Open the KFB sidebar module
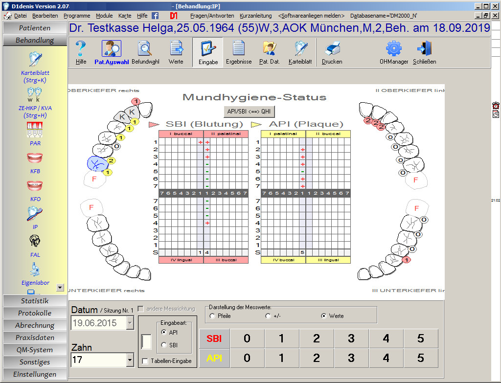The width and height of the screenshot is (501, 383). (x=35, y=163)
